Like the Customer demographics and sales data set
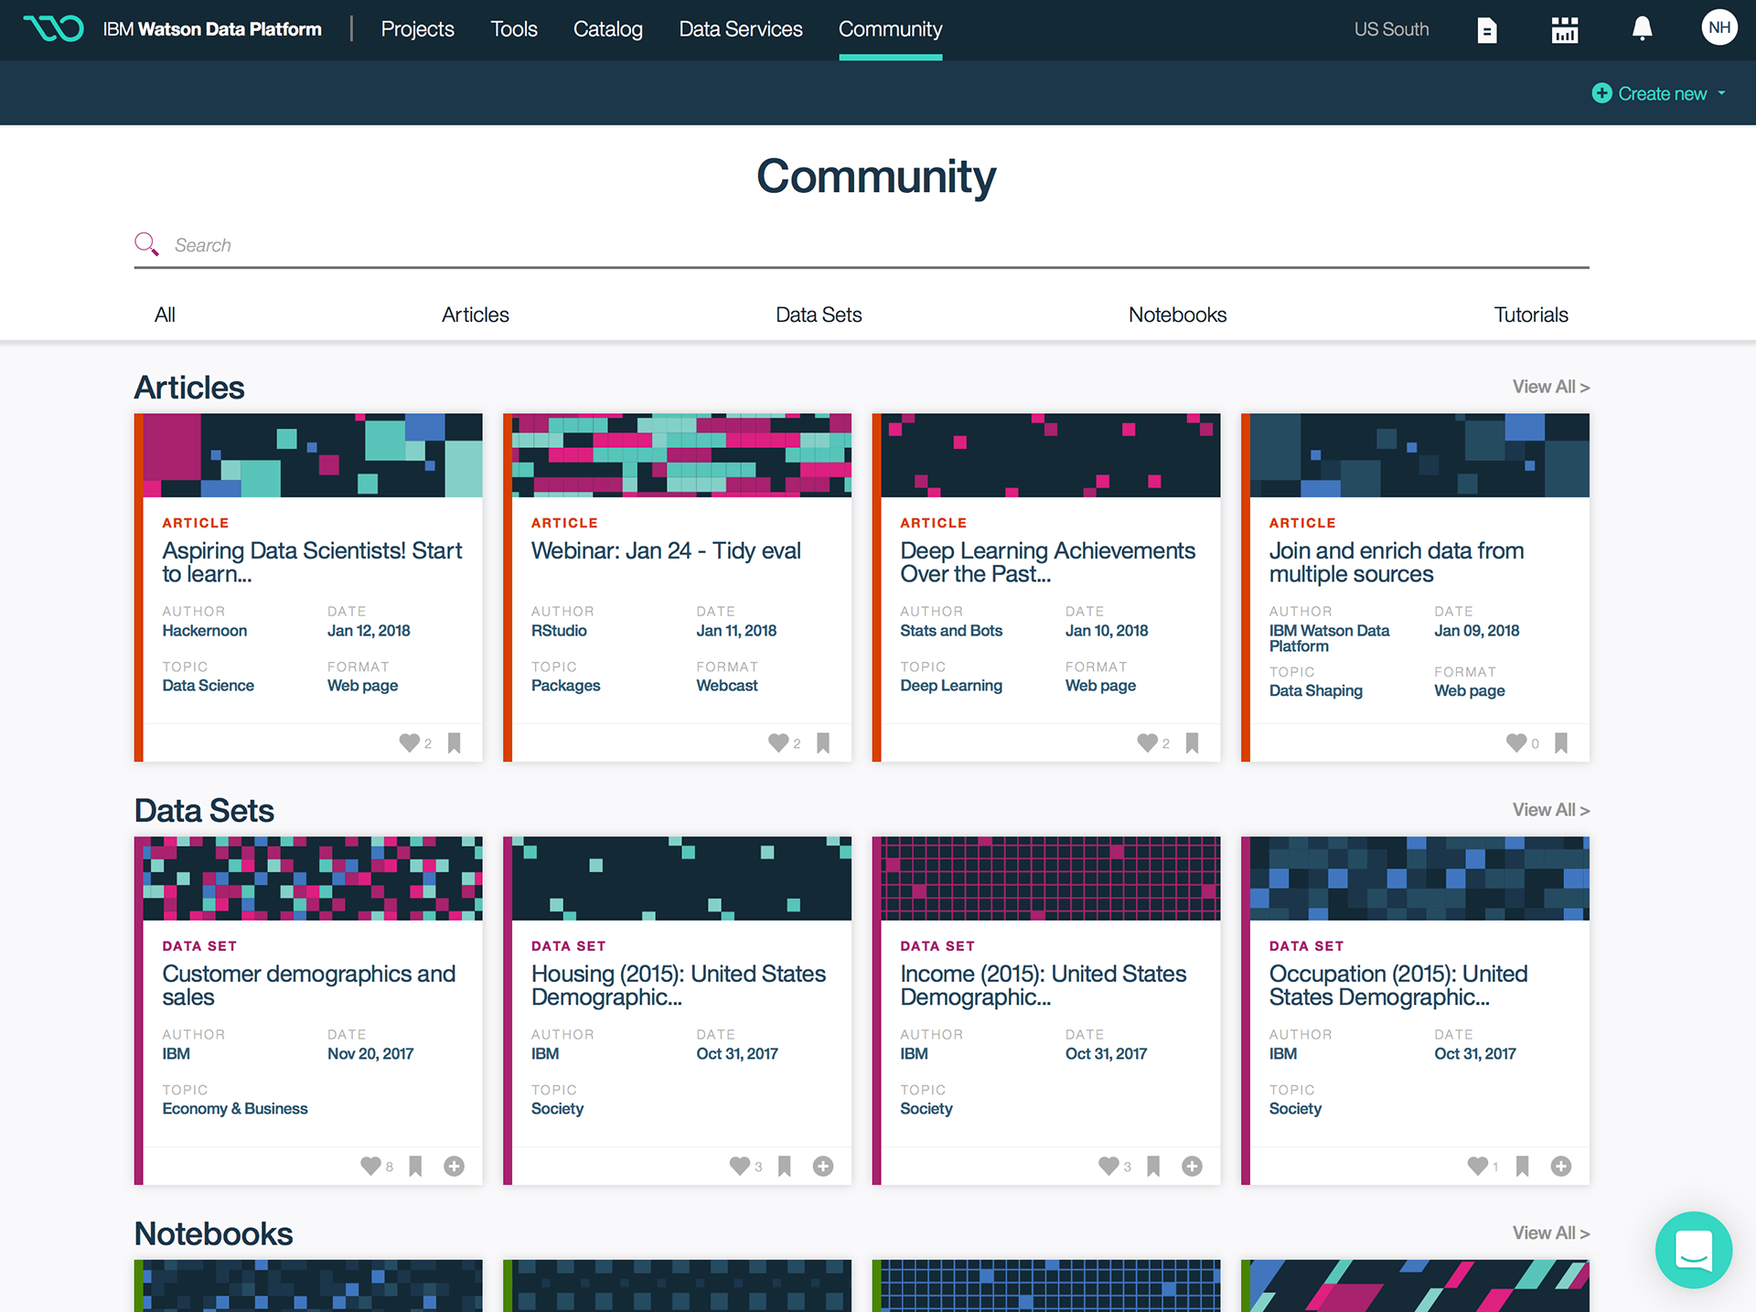 pos(370,1166)
